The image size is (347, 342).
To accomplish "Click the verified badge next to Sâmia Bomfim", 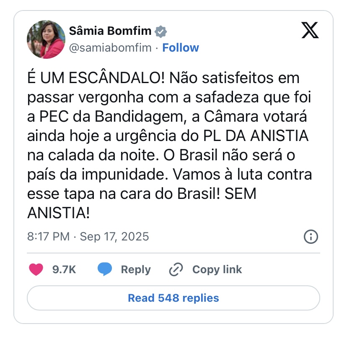I will click(x=161, y=31).
